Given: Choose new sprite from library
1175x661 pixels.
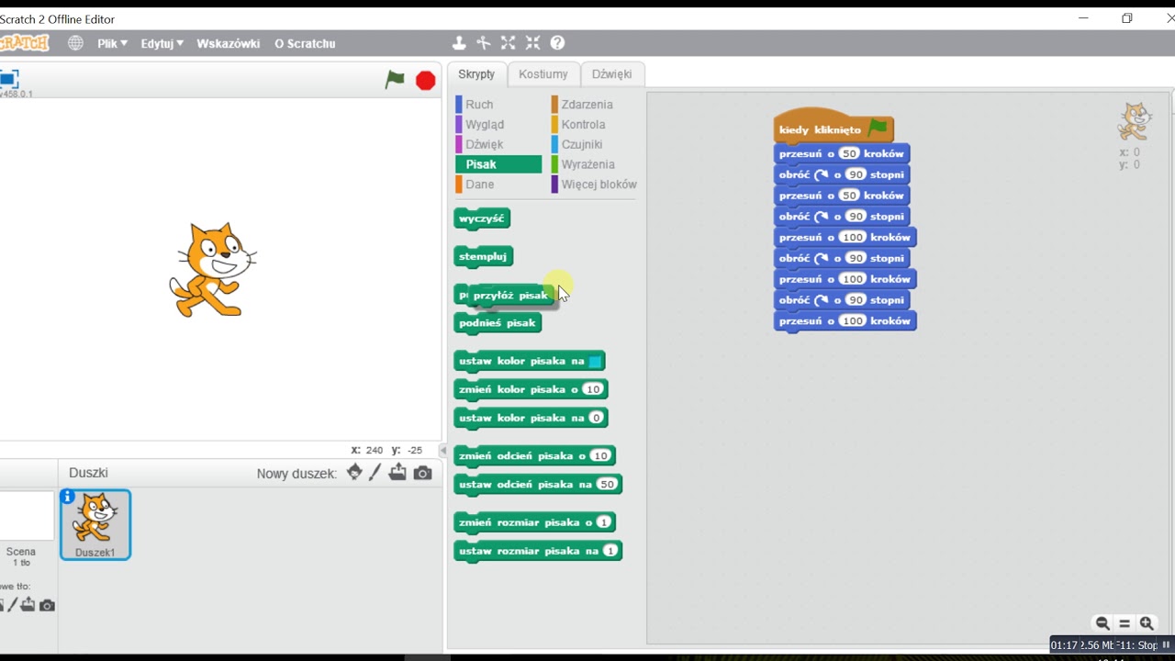Looking at the screenshot, I should 354,473.
